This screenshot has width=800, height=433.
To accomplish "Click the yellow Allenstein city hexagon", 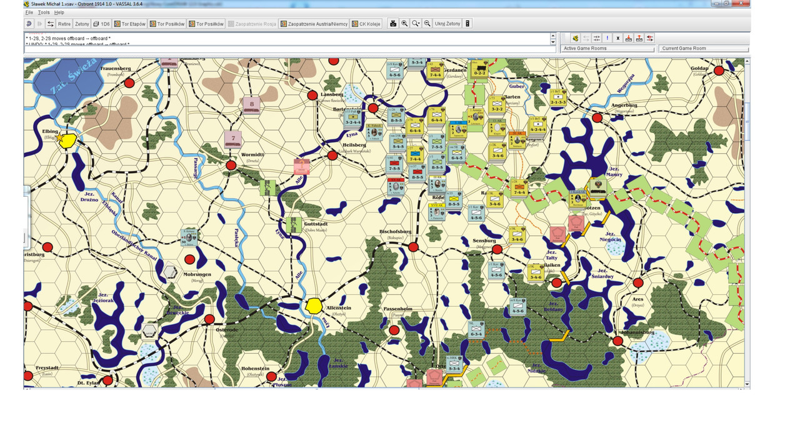I will (314, 306).
